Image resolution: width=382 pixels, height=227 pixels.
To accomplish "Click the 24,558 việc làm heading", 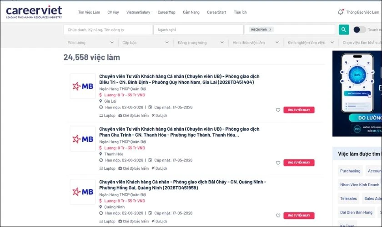I will point(91,57).
